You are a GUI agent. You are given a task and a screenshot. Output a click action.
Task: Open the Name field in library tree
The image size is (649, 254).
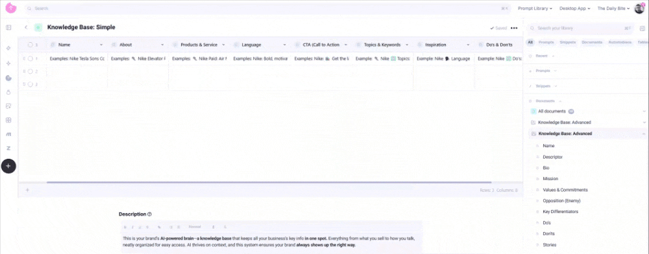(548, 146)
